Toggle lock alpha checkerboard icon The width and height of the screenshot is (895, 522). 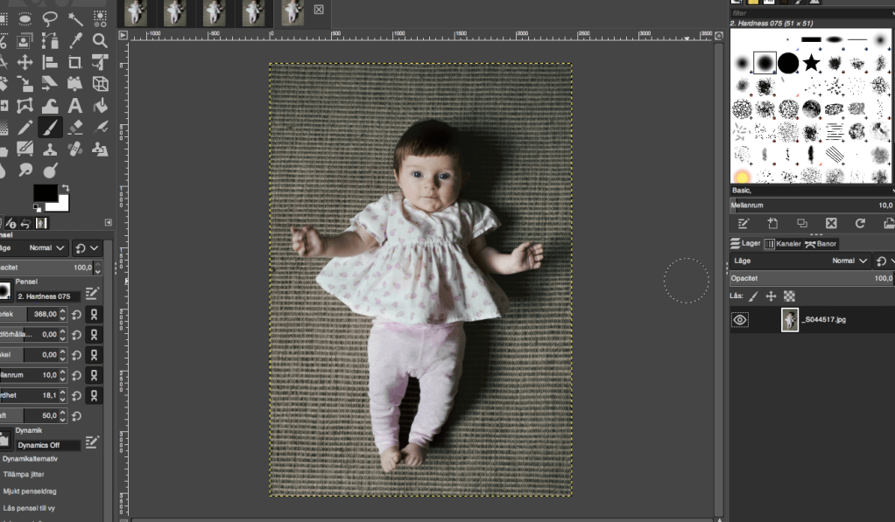tap(789, 296)
